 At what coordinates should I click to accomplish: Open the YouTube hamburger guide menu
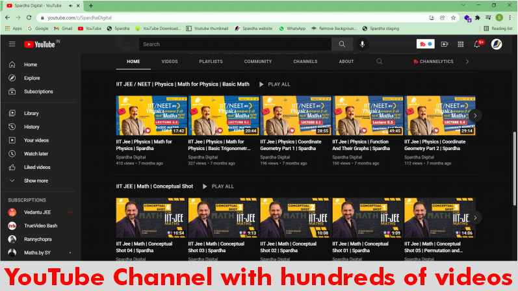click(12, 44)
